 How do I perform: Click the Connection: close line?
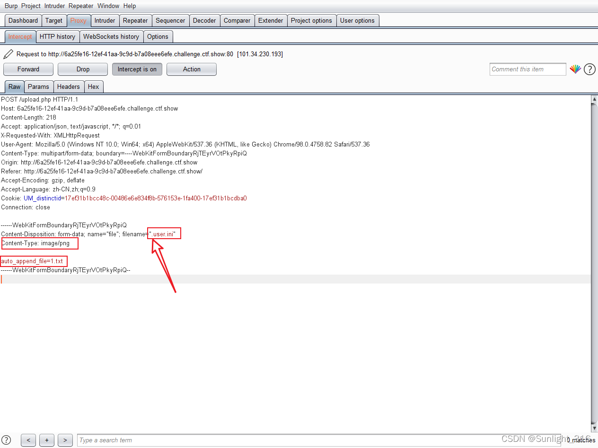[x=25, y=207]
